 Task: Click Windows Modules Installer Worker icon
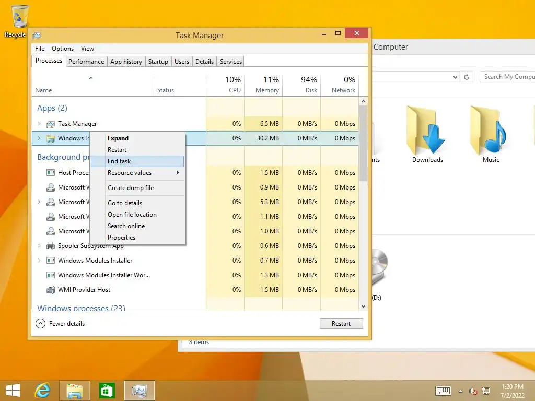click(51, 275)
